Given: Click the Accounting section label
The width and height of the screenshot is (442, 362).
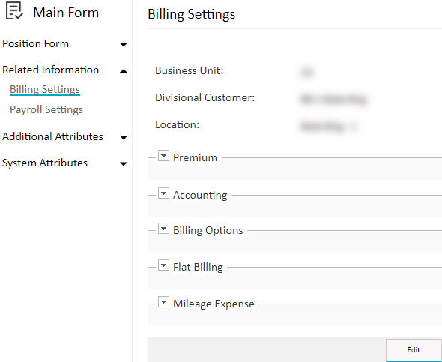Looking at the screenshot, I should (200, 195).
